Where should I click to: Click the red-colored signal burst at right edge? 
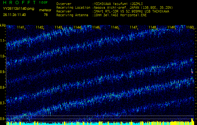pos(192,72)
